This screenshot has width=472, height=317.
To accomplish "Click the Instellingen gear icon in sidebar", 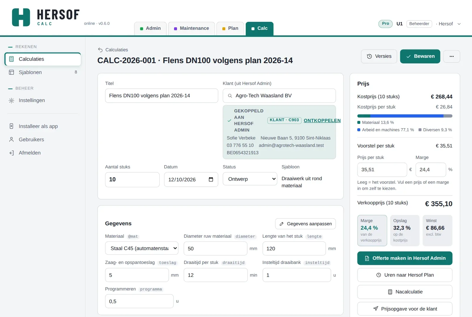I will pyautogui.click(x=12, y=101).
